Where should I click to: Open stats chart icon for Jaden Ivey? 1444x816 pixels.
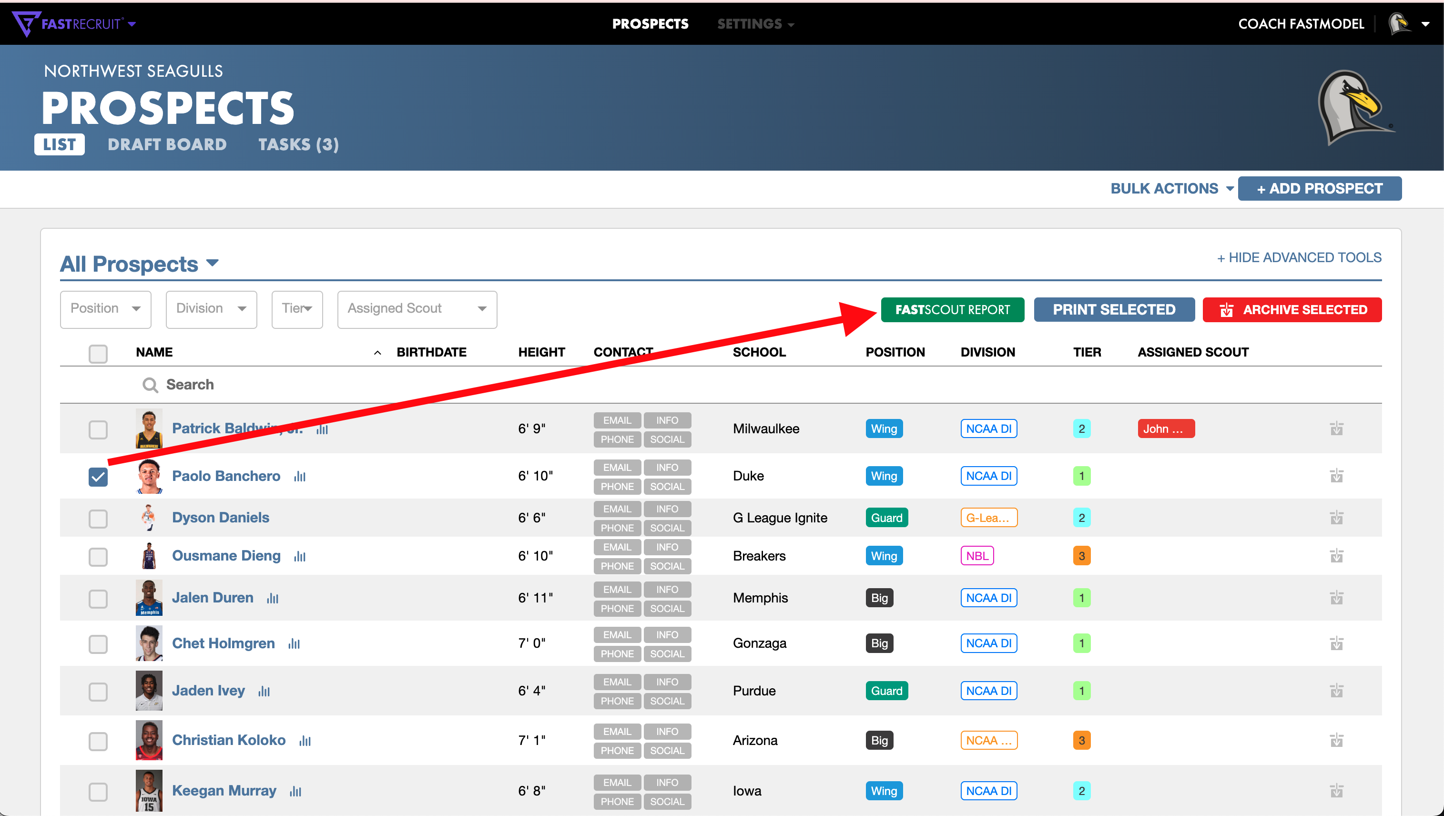pos(264,691)
